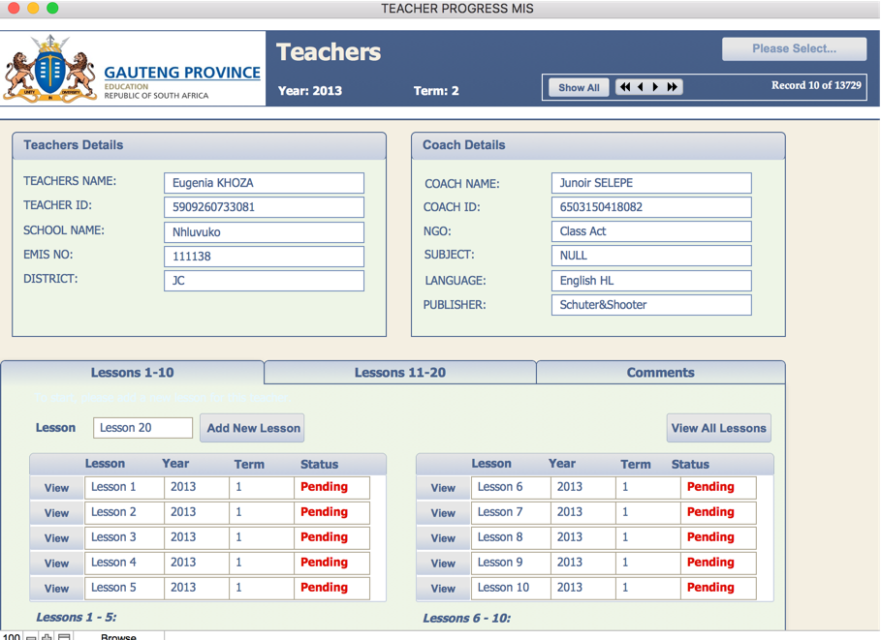View Lesson 3 details

pyautogui.click(x=57, y=538)
